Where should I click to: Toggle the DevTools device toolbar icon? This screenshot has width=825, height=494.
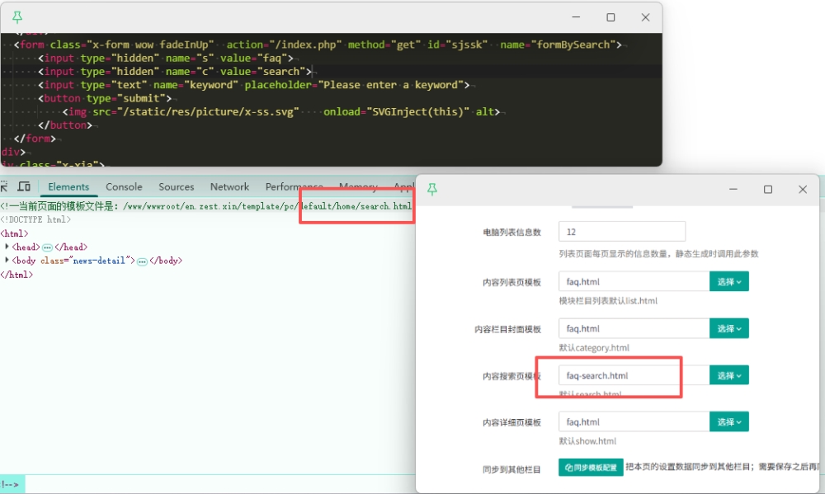[x=24, y=187]
